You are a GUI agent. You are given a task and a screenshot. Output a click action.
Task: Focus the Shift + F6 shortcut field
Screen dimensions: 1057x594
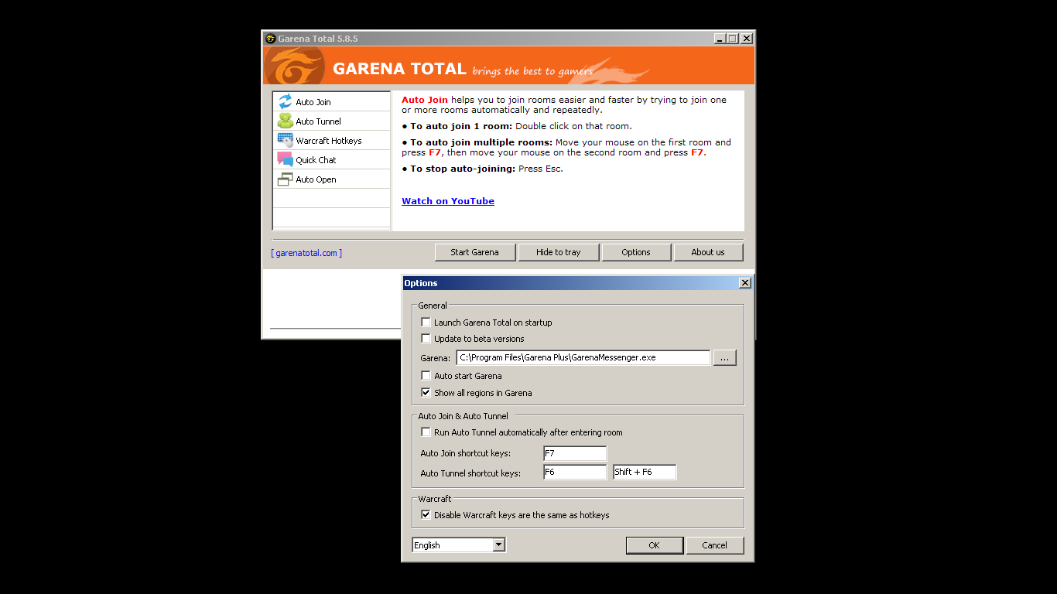pyautogui.click(x=645, y=472)
